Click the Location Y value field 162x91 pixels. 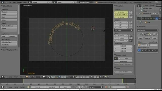coord(121,15)
